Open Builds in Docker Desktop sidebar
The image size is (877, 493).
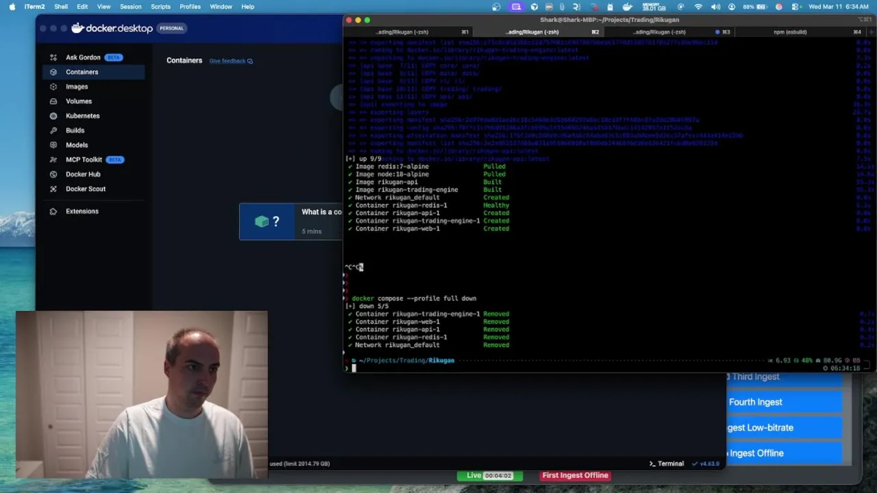click(x=92, y=130)
